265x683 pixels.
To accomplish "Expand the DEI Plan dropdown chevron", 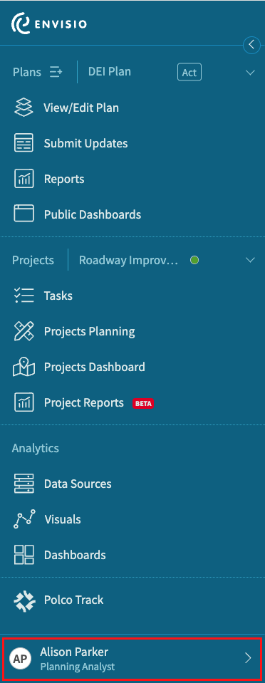I will pyautogui.click(x=250, y=73).
